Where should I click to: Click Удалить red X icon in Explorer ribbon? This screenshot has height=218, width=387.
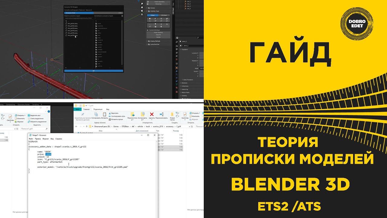[x=152, y=114]
